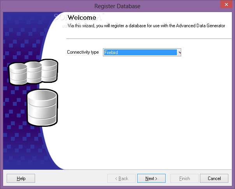Click the disabled Finish button
Viewport: 235px width, 189px height.
[184, 178]
